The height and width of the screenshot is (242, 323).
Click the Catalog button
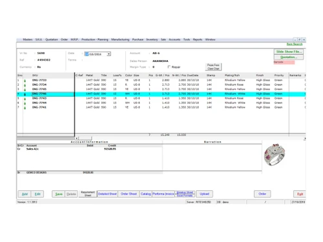point(146,194)
